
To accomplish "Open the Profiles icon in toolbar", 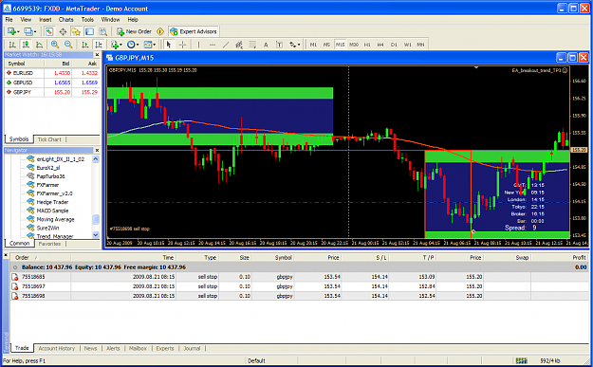I will point(29,31).
